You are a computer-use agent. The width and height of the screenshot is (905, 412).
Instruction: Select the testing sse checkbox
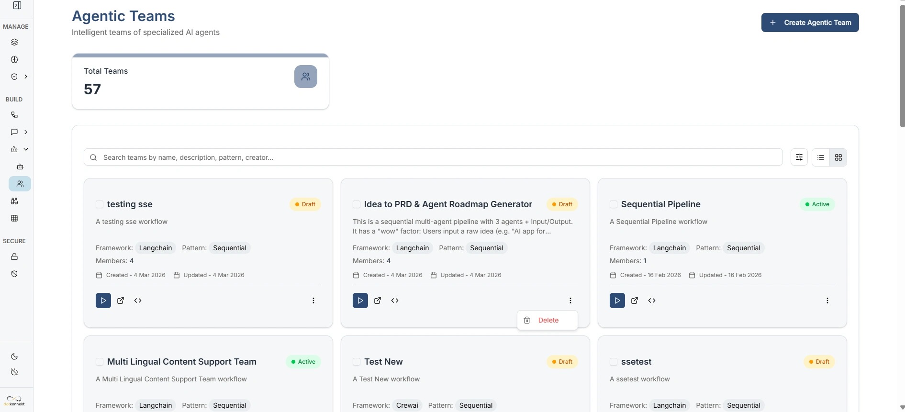pos(100,204)
